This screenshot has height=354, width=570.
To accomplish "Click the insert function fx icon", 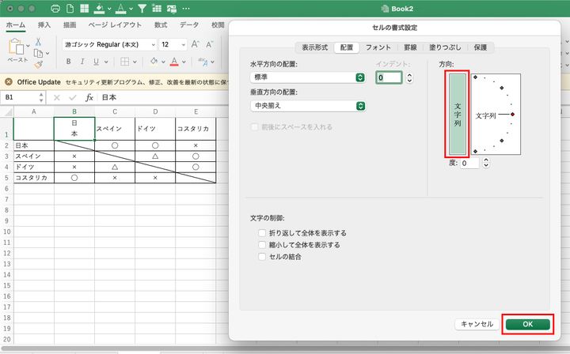I will tap(89, 97).
